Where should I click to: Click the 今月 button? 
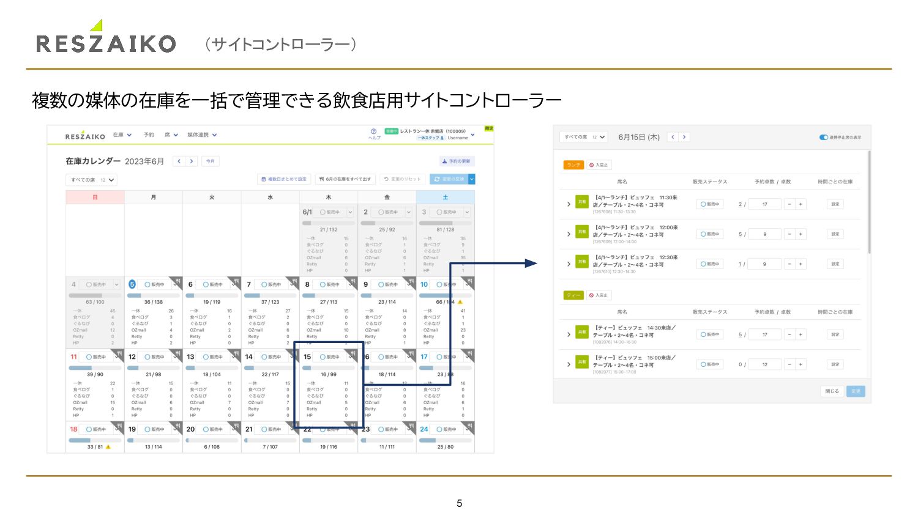tap(211, 161)
